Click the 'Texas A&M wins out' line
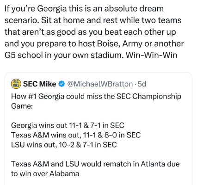Viewport: 197px width, 185px height. 76,135
